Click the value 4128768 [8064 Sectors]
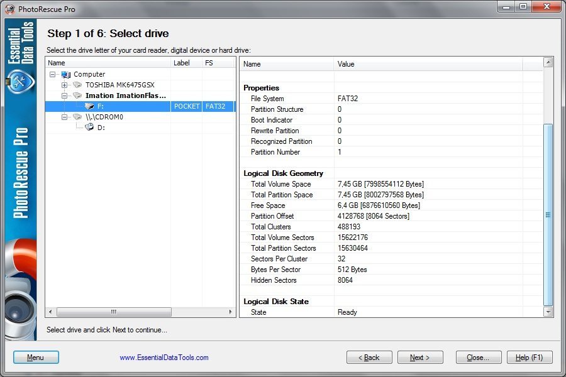This screenshot has height=377, width=566. click(x=373, y=216)
